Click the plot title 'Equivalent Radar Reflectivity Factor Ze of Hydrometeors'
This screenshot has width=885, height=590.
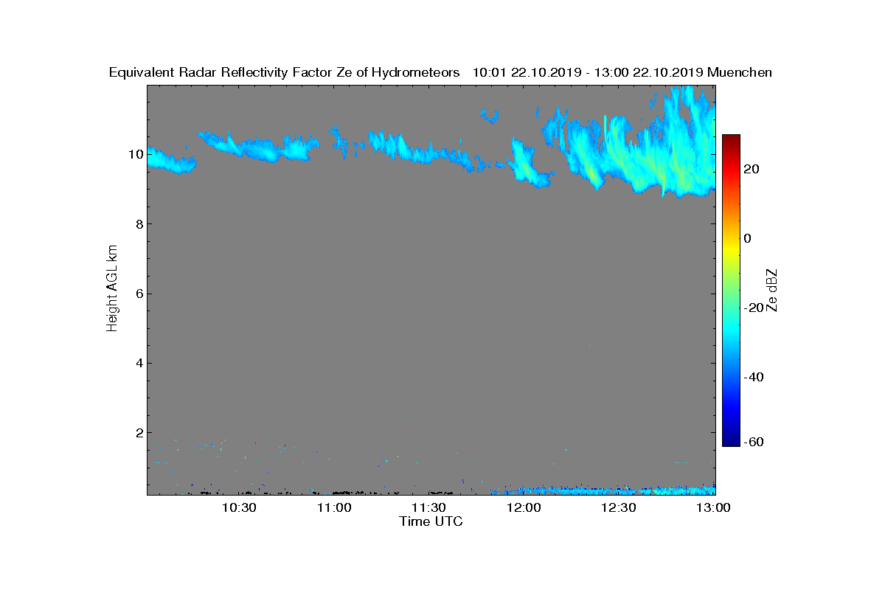285,72
